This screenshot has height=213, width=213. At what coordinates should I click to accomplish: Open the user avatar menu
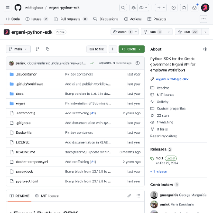coord(205,7)
